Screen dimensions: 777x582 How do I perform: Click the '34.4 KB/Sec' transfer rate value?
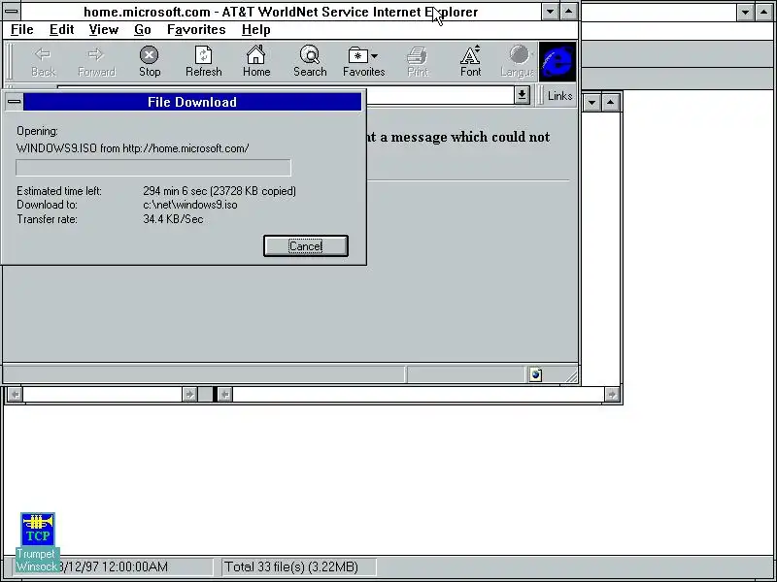coord(173,219)
